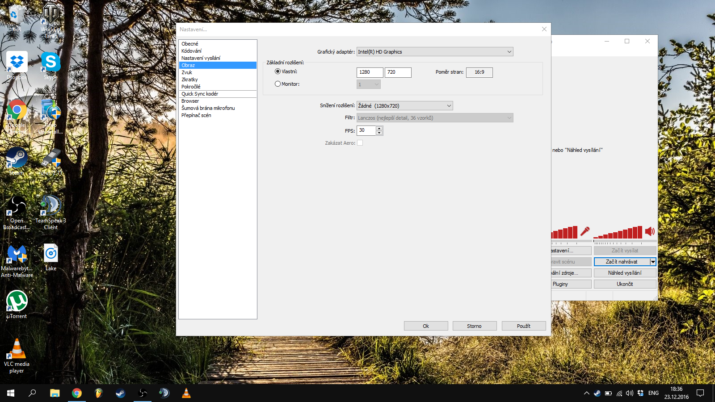Open the Zvuk settings section
715x402 pixels.
[187, 72]
